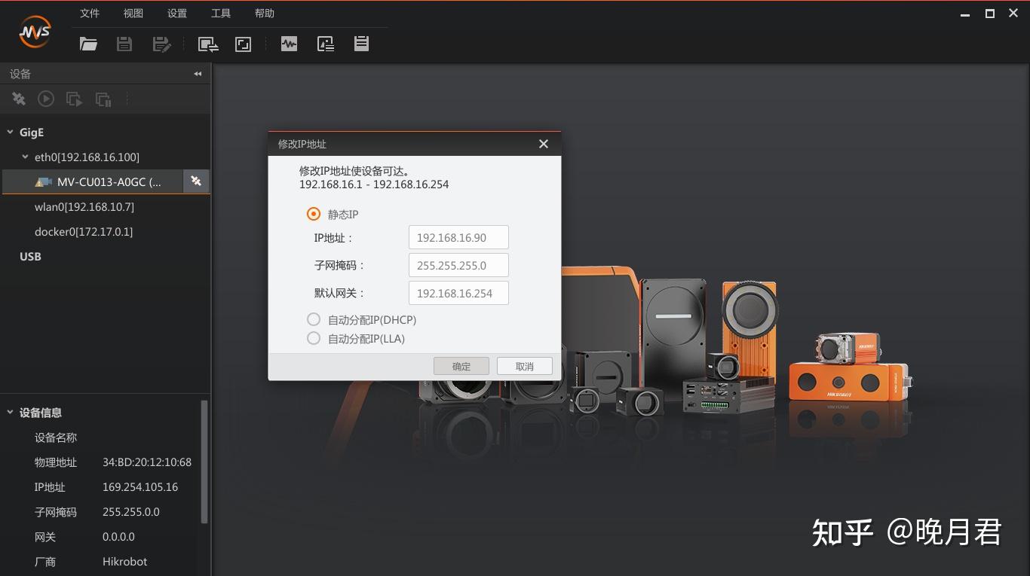Open the 工具 menu

(x=220, y=13)
